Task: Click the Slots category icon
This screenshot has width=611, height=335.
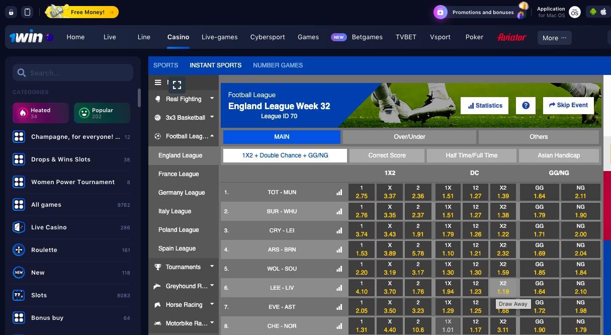Action: (x=19, y=295)
